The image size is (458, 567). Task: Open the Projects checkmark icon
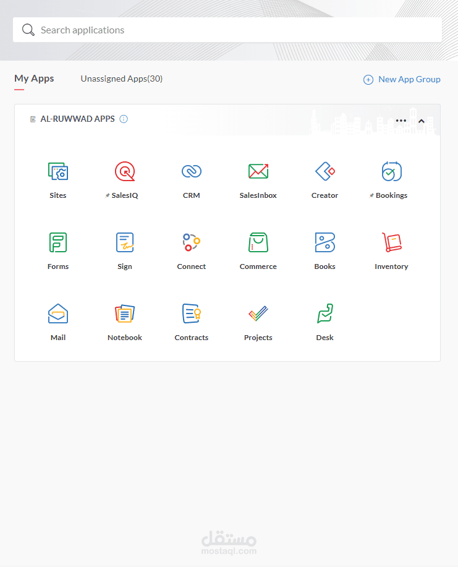258,313
